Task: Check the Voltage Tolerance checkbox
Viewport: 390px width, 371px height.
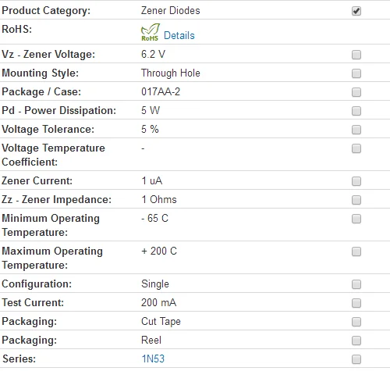Action: point(356,130)
